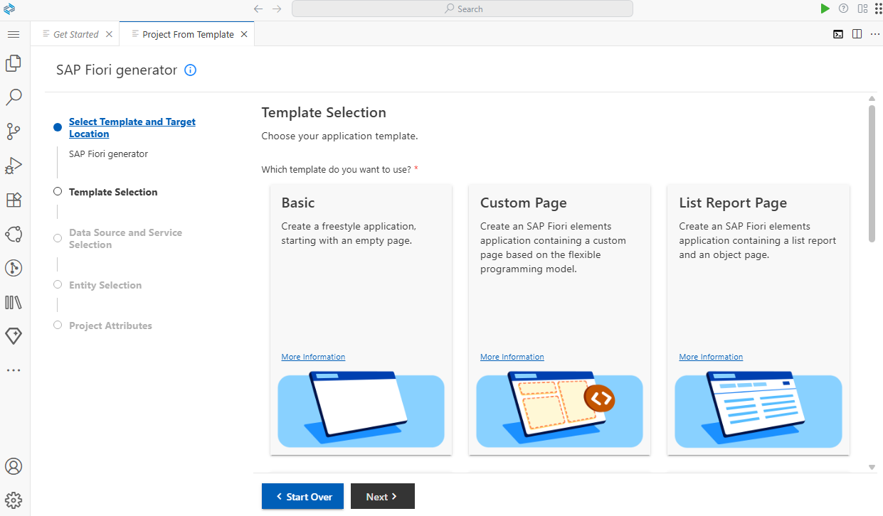Click the top Search input field
883x516 pixels.
(x=462, y=9)
